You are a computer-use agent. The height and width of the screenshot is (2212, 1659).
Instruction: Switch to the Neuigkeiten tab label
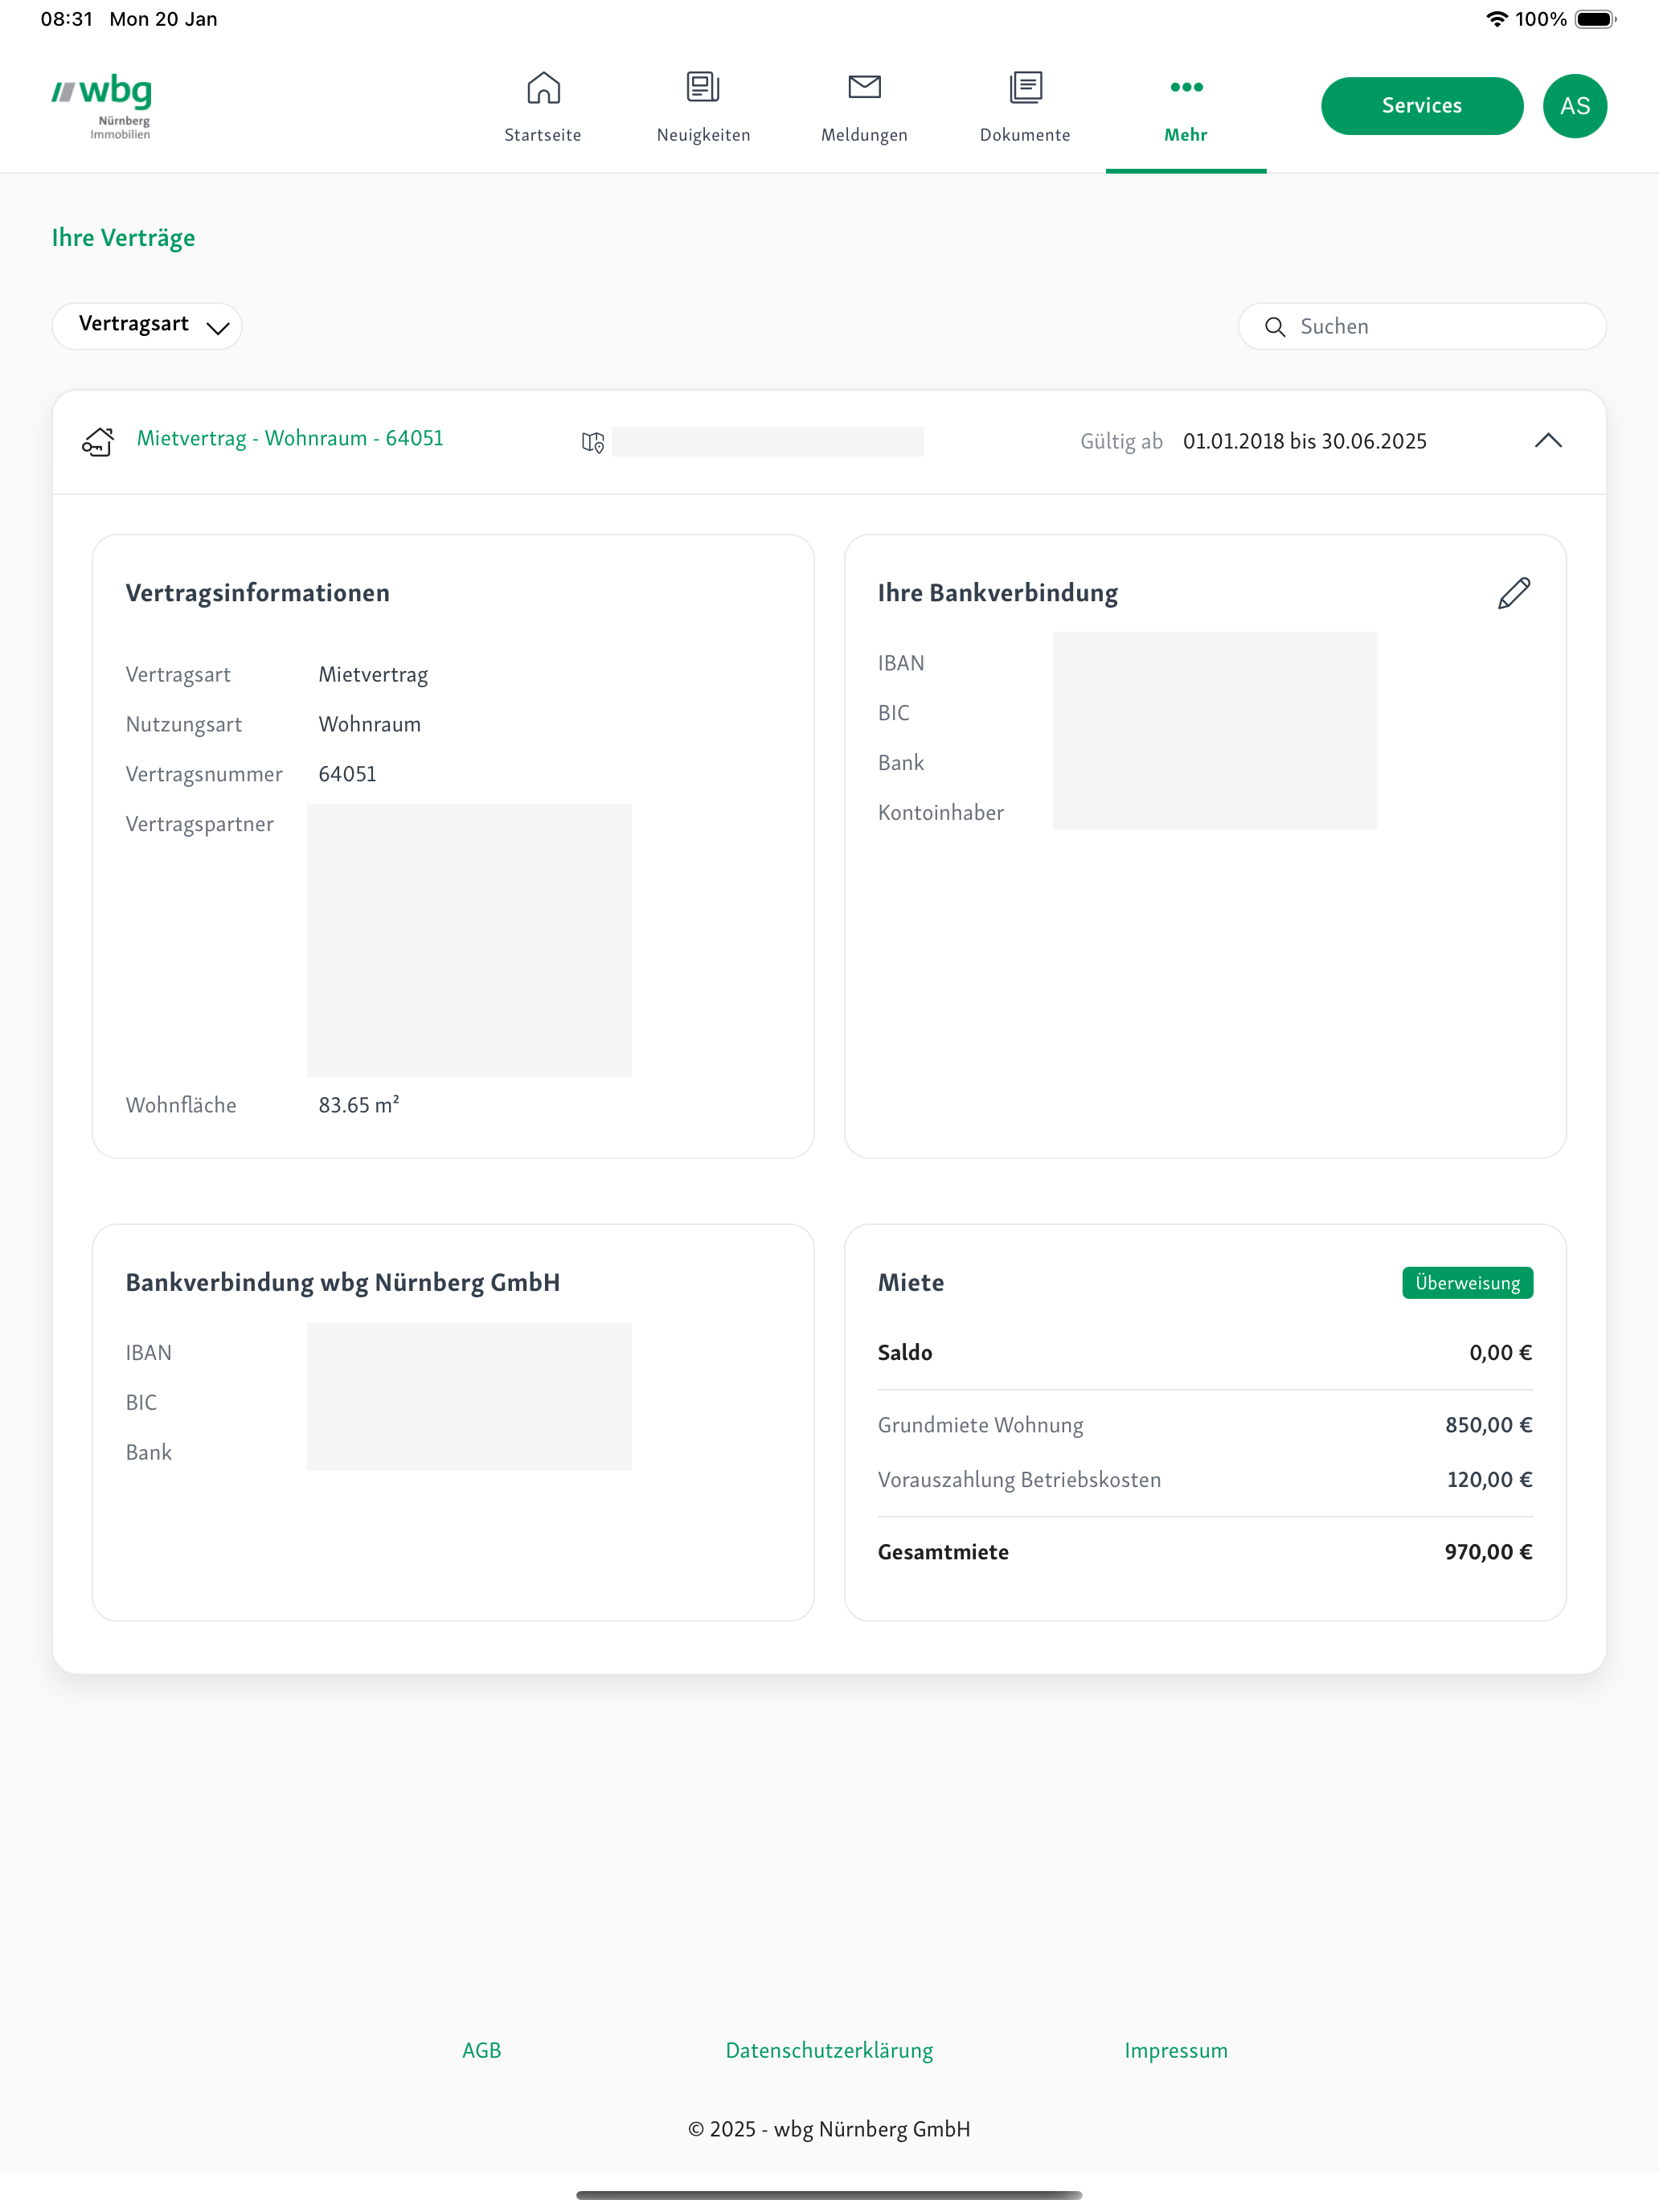click(703, 135)
